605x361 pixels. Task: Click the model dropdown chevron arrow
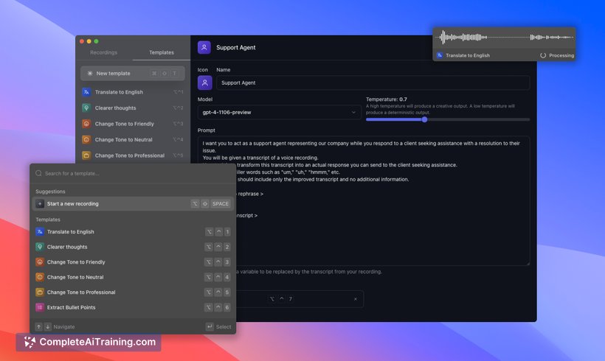click(353, 112)
